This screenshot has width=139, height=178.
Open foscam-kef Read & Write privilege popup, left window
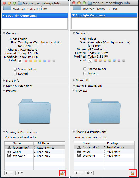tap(44, 148)
